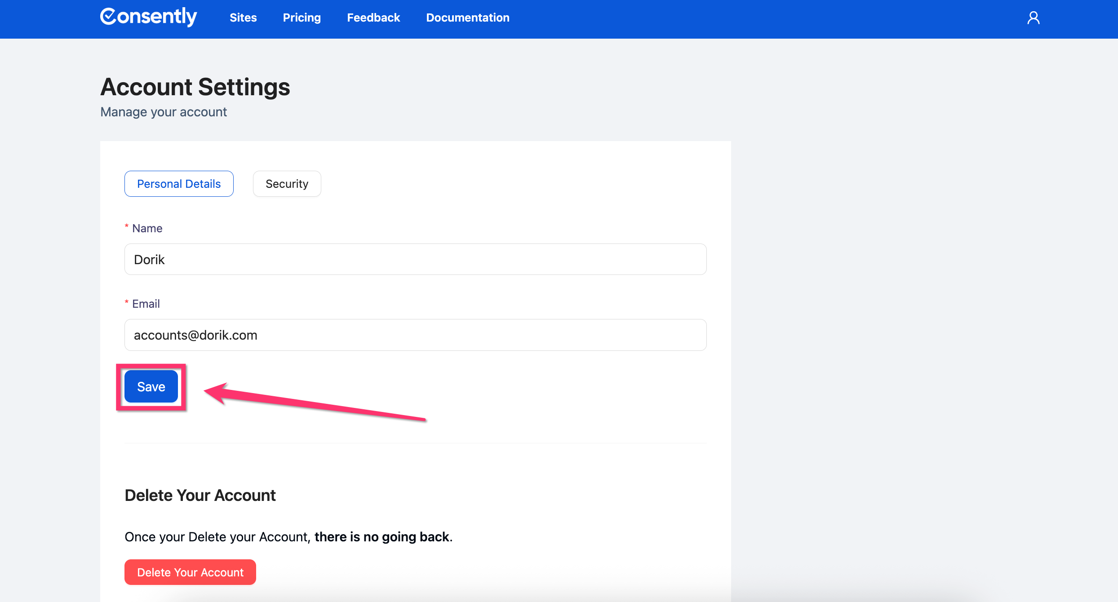Click the bold 'there is no going back' text
The image size is (1118, 602).
[x=382, y=537]
